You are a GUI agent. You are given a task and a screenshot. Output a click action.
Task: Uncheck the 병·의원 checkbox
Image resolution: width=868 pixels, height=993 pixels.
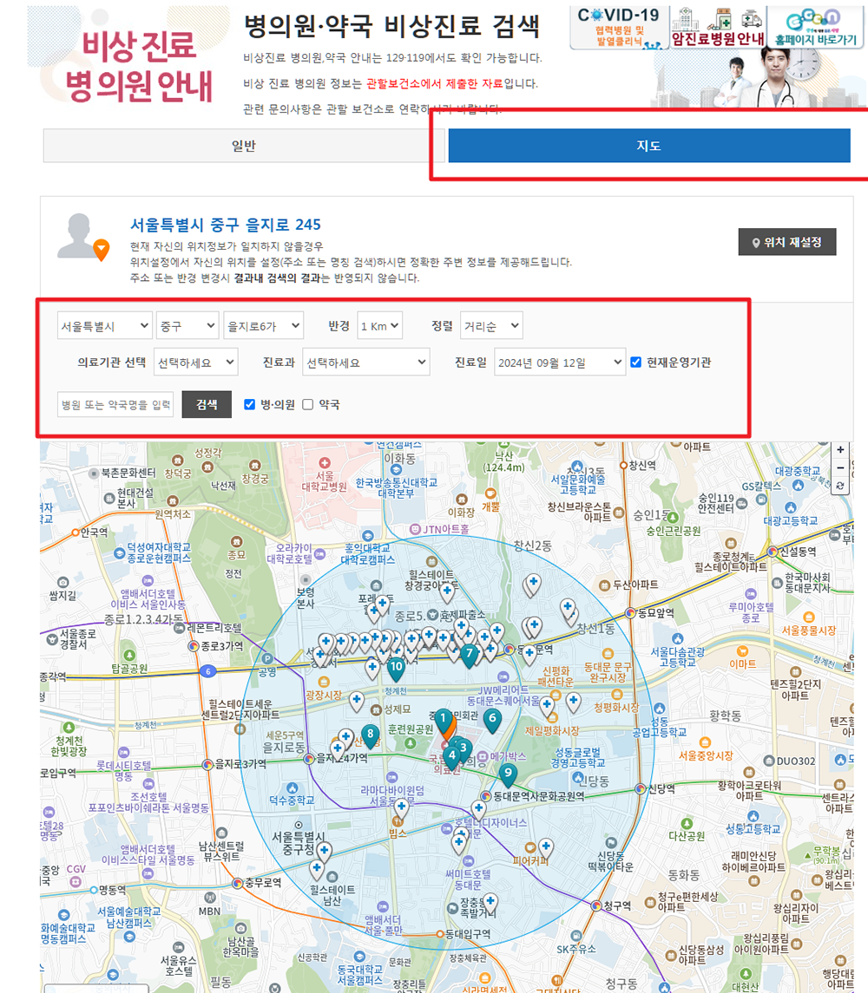tap(251, 402)
